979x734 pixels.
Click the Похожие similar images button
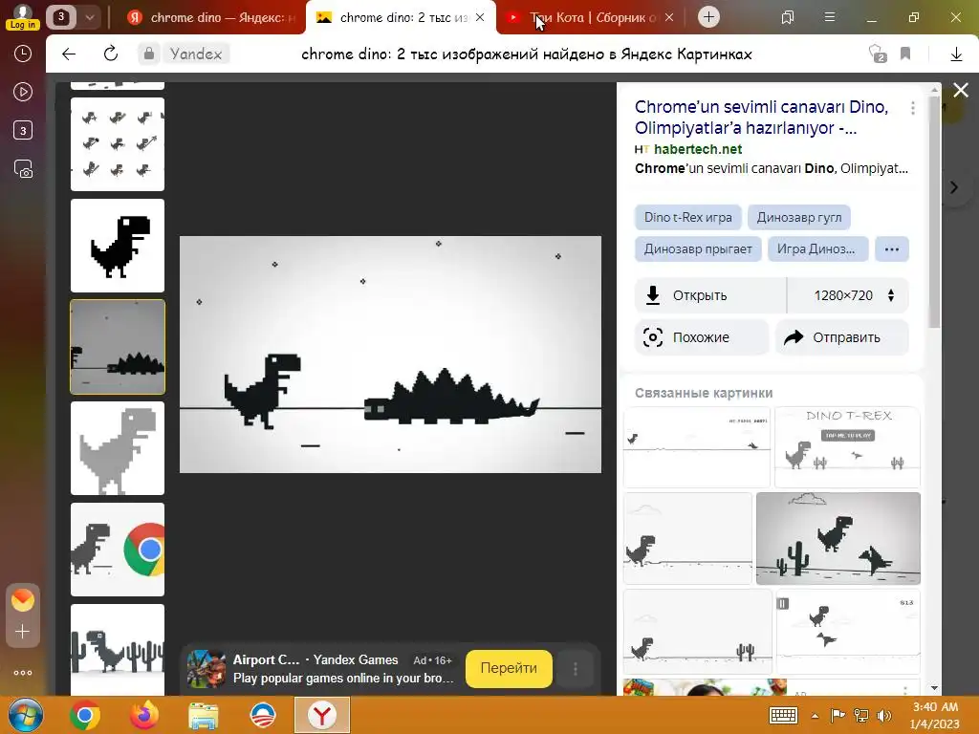coord(701,337)
